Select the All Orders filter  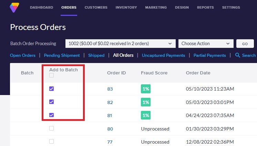[x=123, y=55]
